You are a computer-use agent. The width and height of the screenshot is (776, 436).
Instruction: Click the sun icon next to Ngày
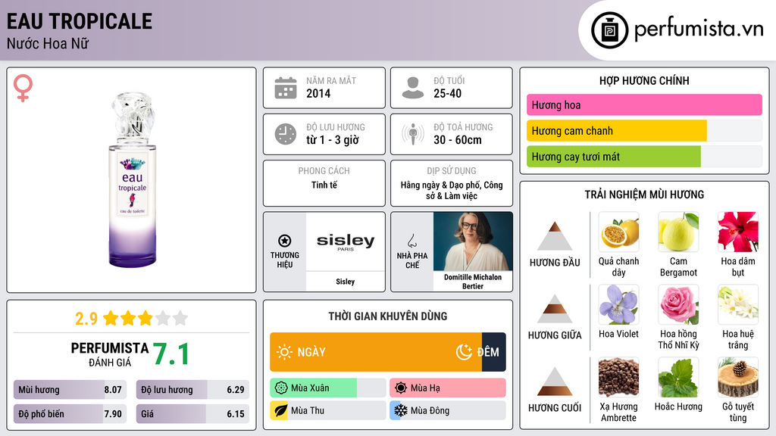pyautogui.click(x=284, y=352)
